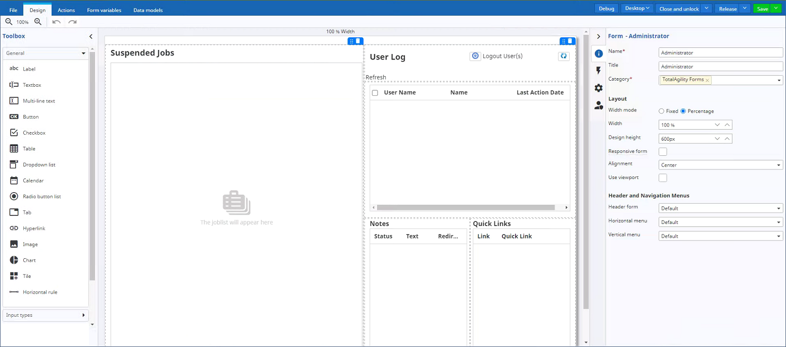Click the Debug button
The width and height of the screenshot is (786, 347).
coord(607,9)
